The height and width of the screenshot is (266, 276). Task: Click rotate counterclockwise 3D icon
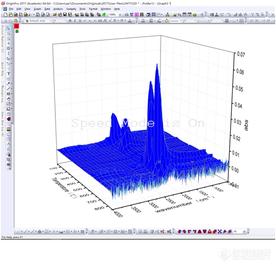coord(180,232)
